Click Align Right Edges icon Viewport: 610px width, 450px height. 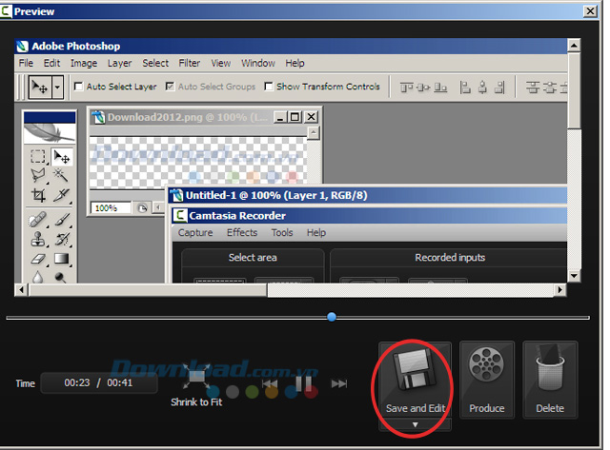coord(499,88)
